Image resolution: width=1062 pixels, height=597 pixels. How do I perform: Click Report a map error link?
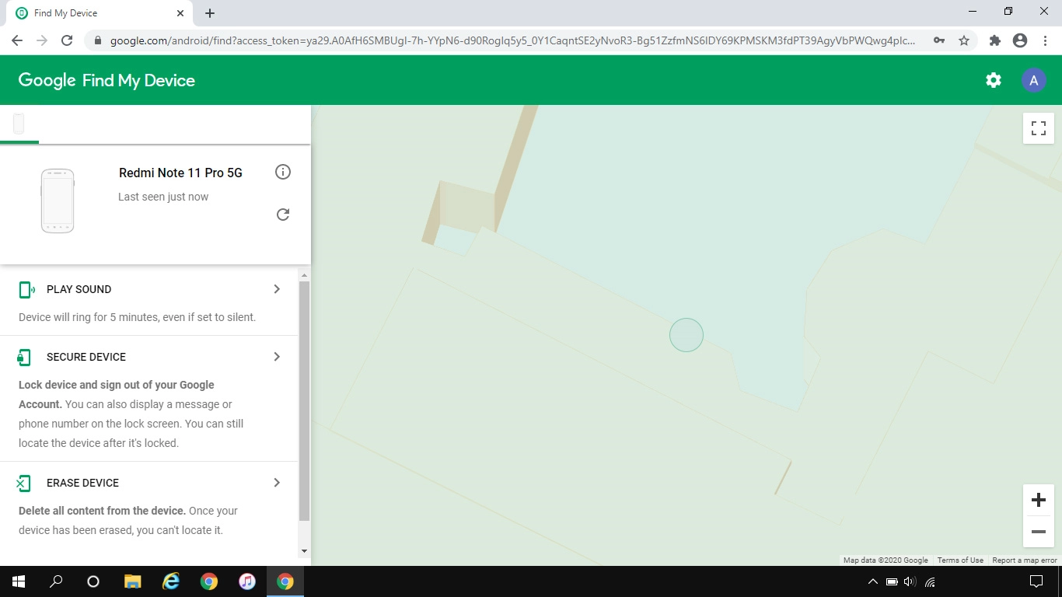(x=1024, y=560)
